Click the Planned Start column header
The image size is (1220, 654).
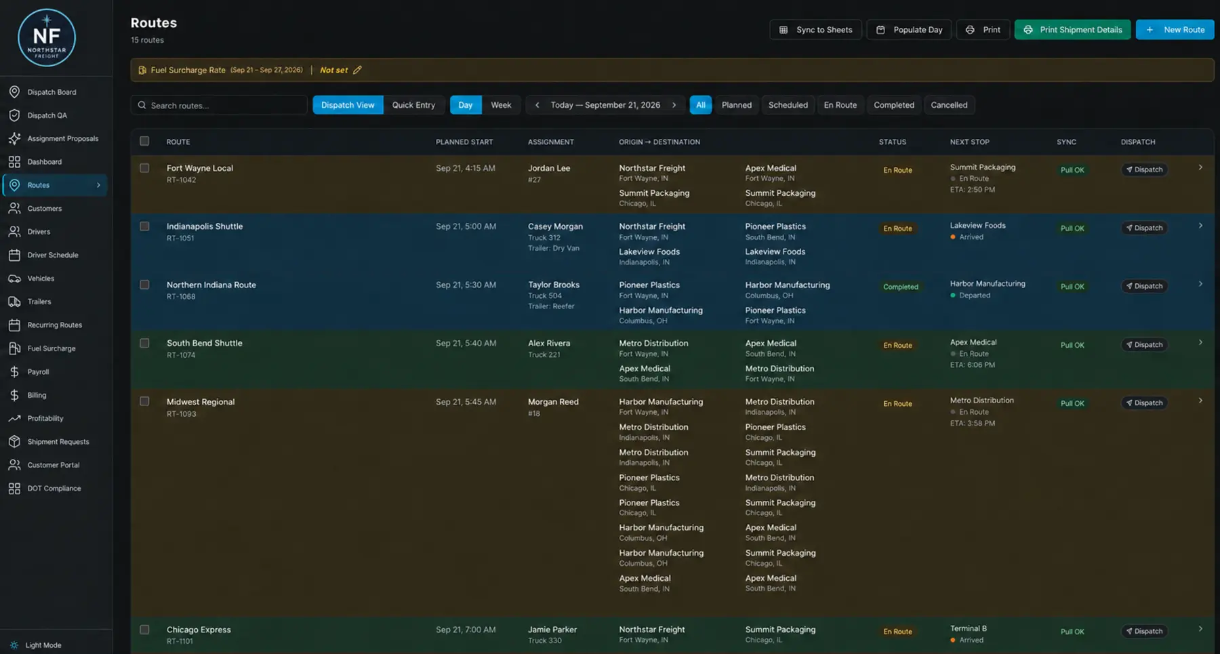tap(464, 142)
